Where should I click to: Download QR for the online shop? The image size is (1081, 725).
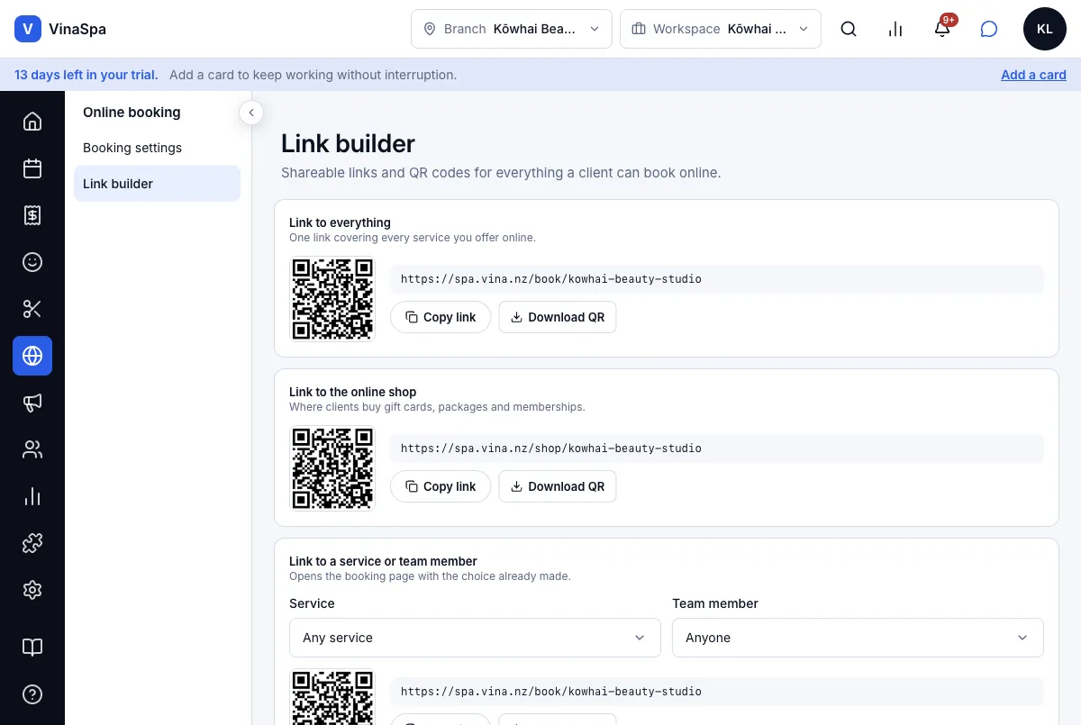point(558,486)
